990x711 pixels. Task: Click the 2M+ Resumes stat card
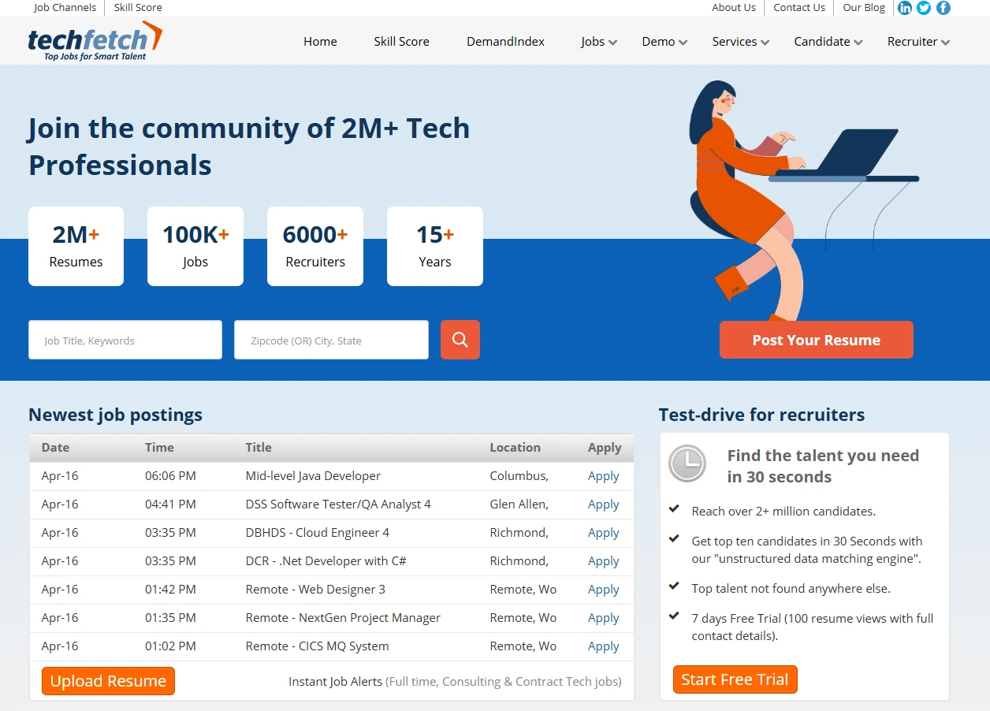coord(76,246)
